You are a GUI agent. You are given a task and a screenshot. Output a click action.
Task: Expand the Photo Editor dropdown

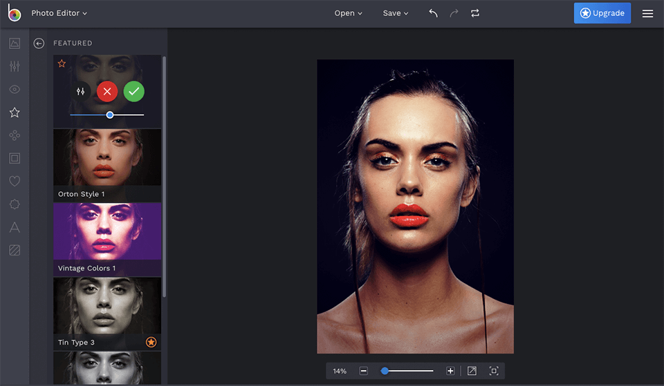coord(59,13)
